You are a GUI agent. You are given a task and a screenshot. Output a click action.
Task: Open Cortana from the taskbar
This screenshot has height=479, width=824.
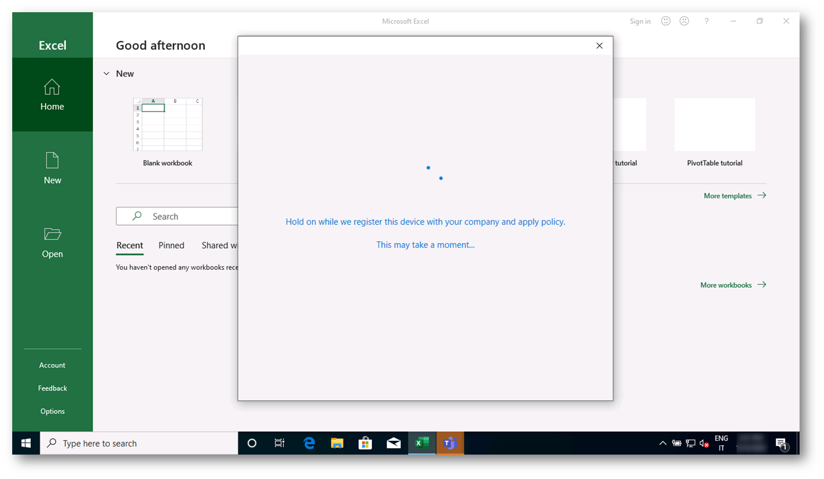[x=252, y=443]
